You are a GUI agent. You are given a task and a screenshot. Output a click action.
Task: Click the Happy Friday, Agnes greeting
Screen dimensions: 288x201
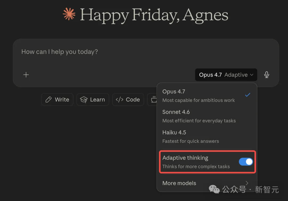pos(154,15)
